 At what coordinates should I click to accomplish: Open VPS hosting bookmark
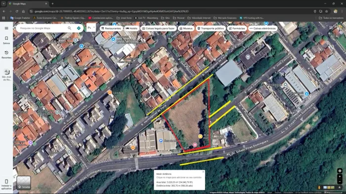point(252,18)
